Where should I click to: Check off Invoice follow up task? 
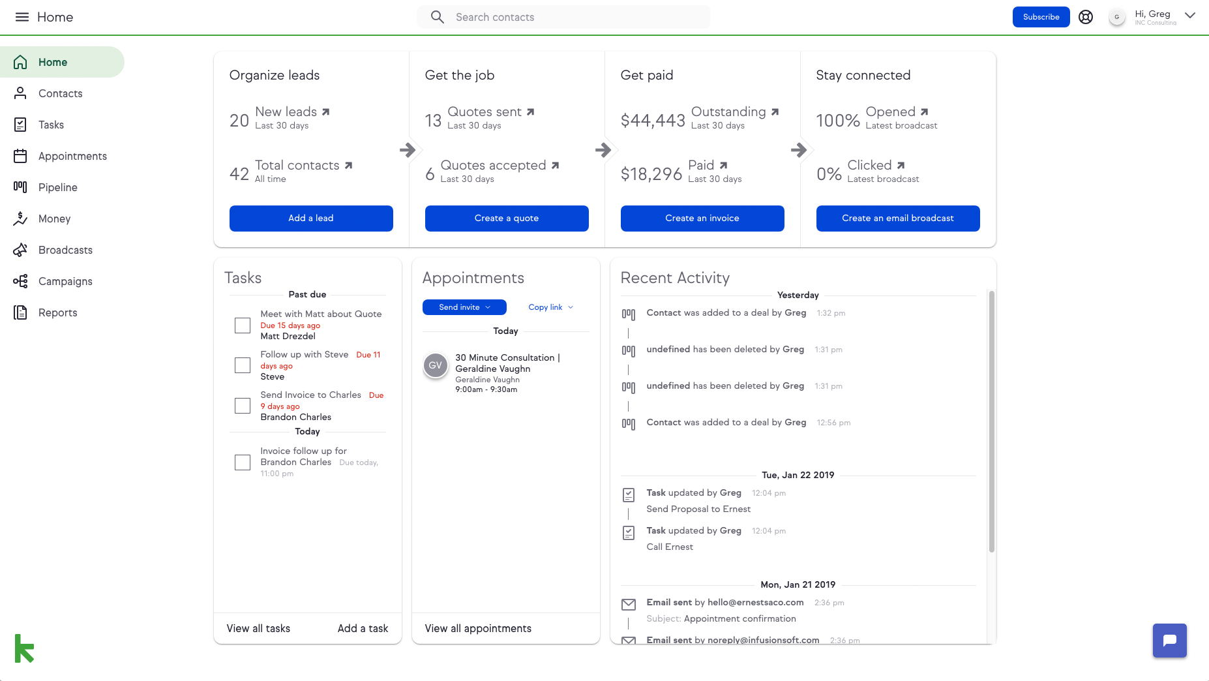(243, 462)
